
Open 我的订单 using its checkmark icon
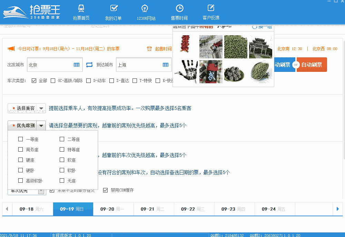point(114,8)
